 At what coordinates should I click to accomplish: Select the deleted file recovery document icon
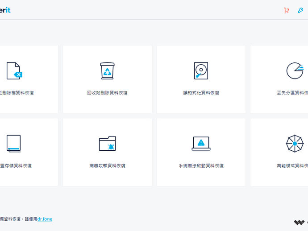point(14,70)
